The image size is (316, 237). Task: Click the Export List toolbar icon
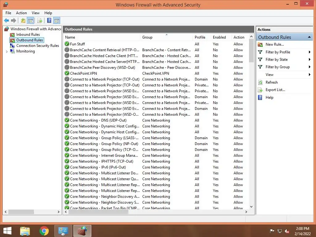[x=40, y=21]
